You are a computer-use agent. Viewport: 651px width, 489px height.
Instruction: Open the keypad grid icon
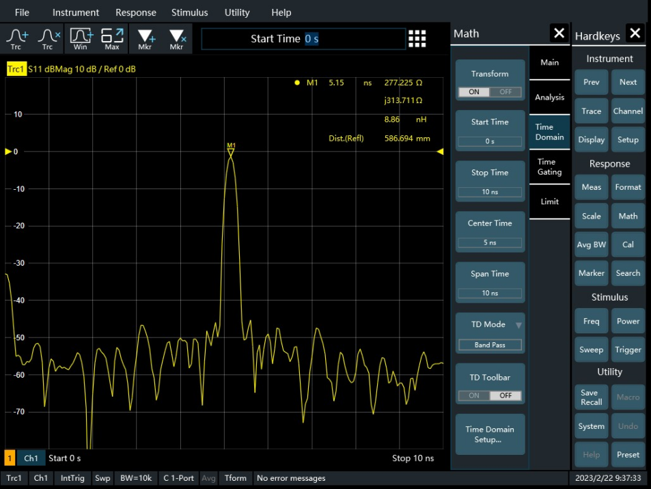tap(417, 39)
